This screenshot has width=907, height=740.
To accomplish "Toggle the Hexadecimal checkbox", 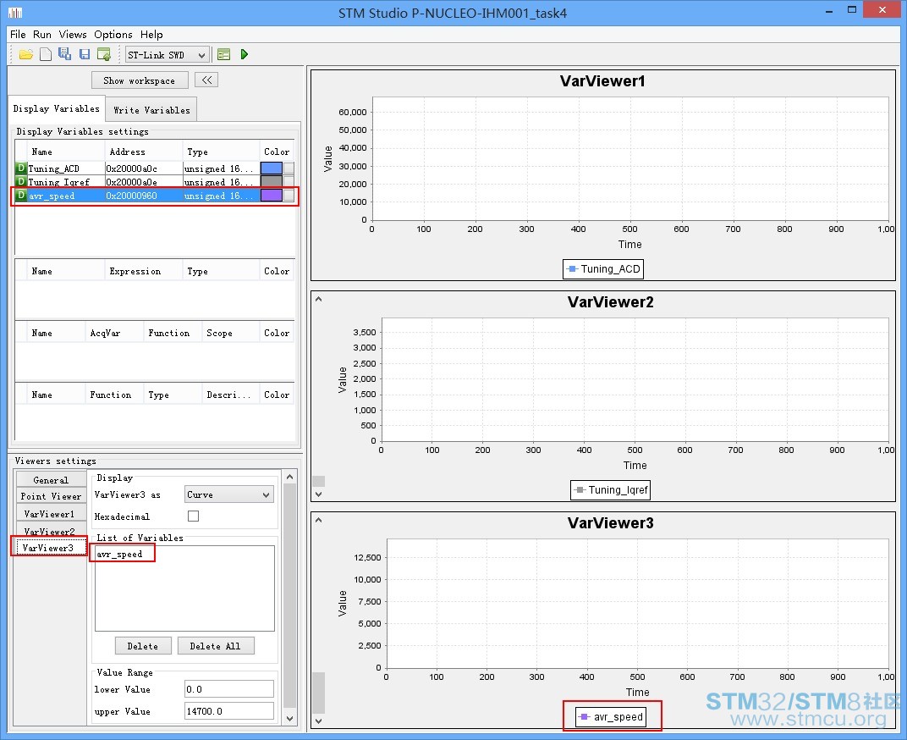I will (x=193, y=516).
